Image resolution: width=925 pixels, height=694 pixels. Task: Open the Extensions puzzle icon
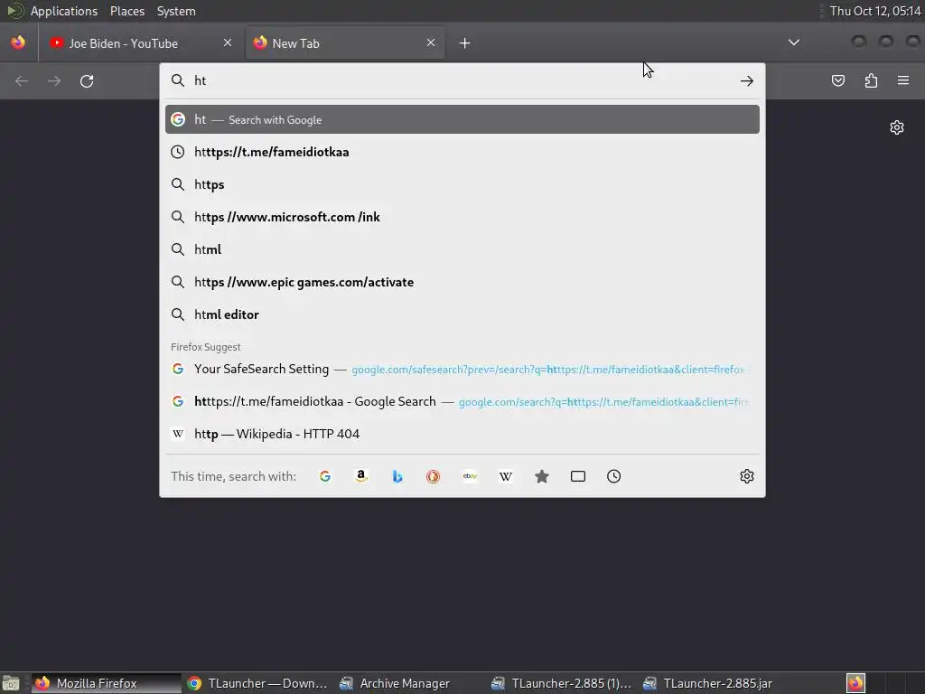tap(871, 80)
